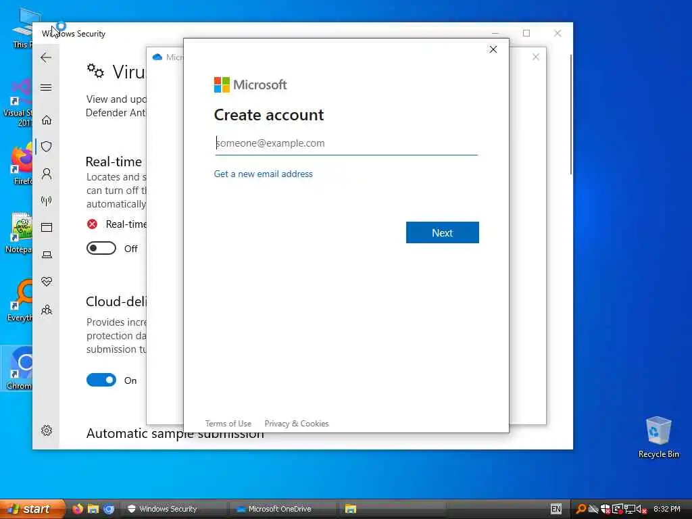Open Home in Windows Security sidebar
Screen dimensions: 692x519
click(x=47, y=120)
